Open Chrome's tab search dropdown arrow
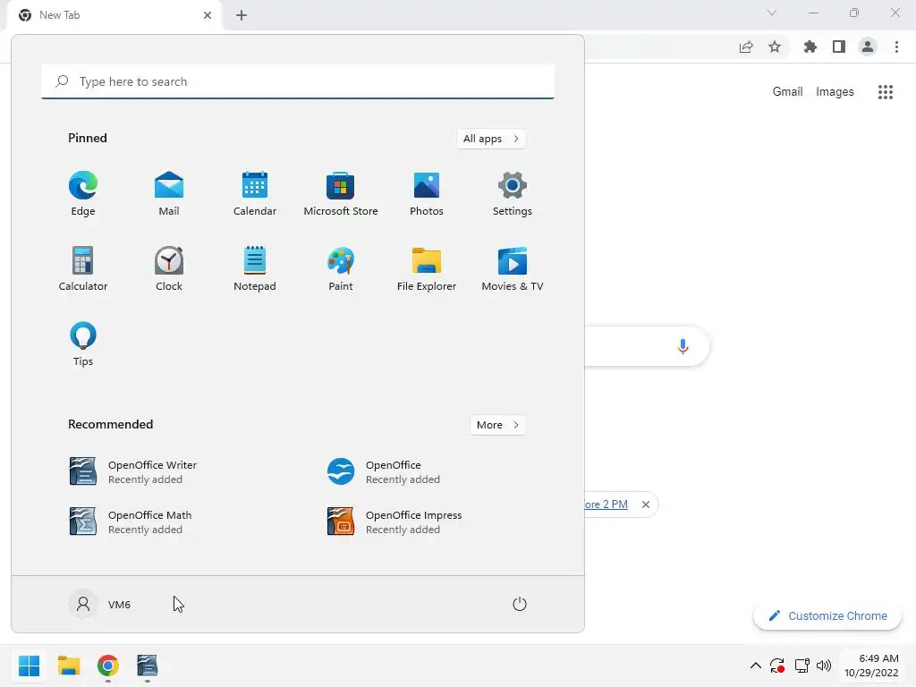 [772, 13]
